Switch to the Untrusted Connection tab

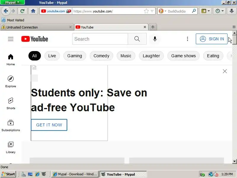[37, 27]
